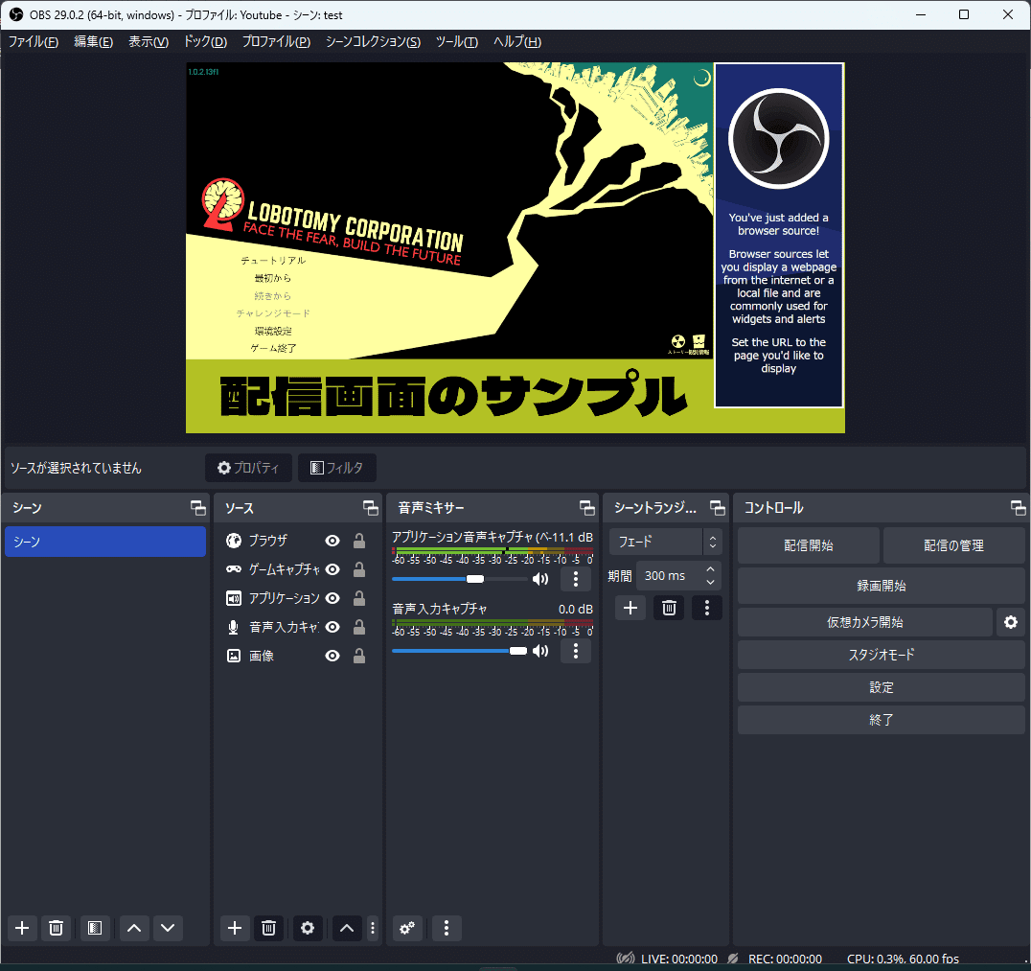The width and height of the screenshot is (1031, 971).
Task: Open transition properties dots menu
Action: tap(707, 607)
